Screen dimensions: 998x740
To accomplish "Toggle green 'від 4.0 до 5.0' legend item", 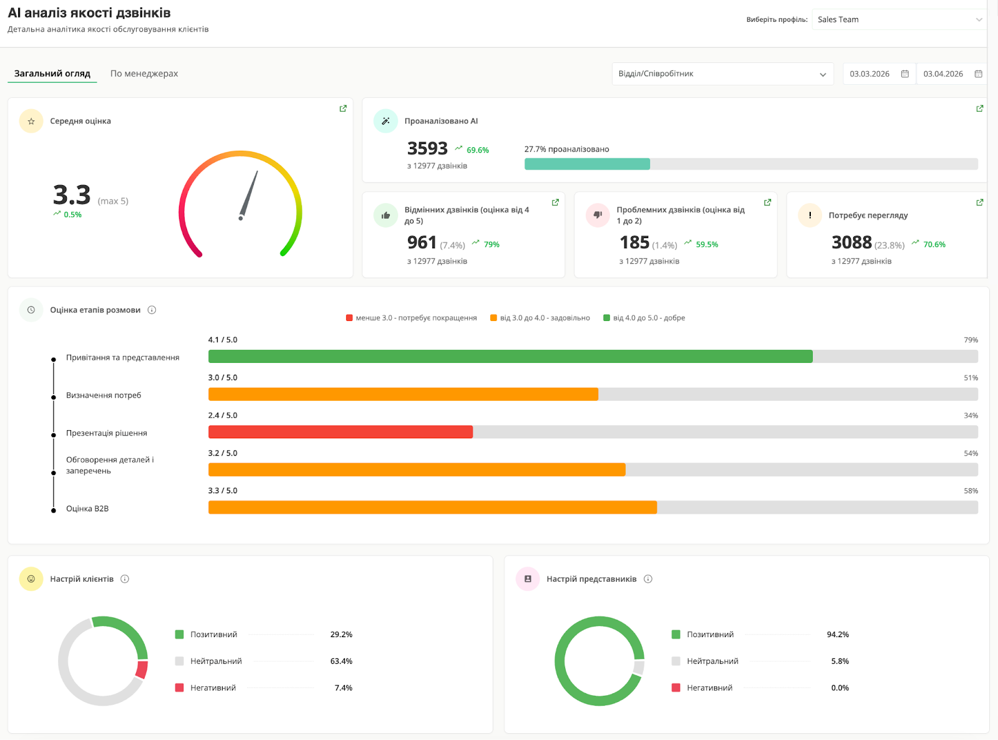I will click(644, 318).
